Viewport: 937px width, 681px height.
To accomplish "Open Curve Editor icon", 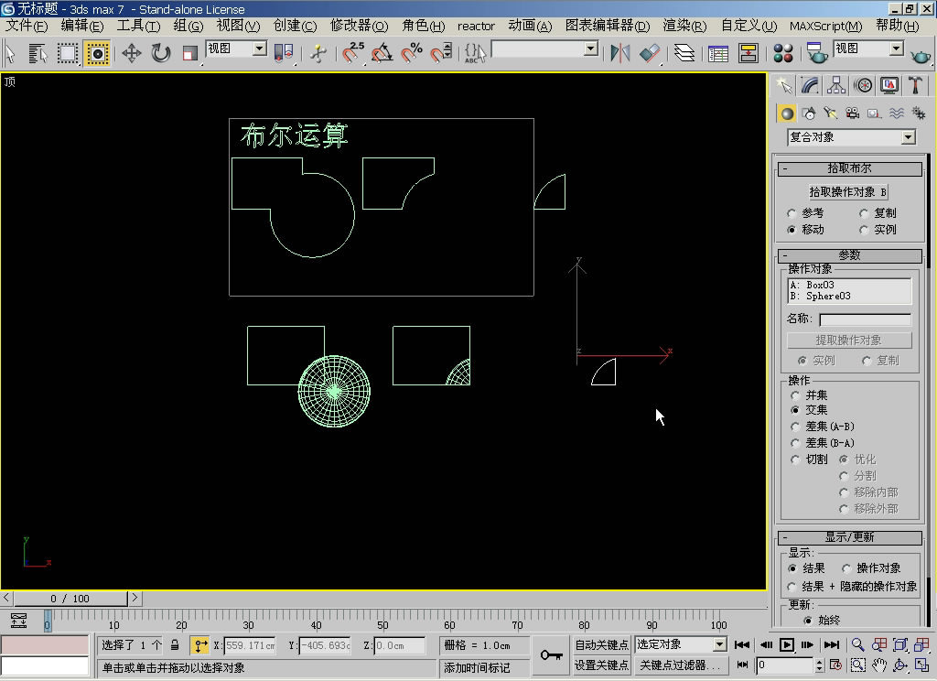I will tap(717, 53).
